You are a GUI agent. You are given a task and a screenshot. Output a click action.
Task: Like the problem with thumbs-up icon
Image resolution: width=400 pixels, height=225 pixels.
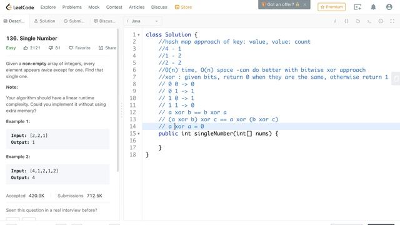26,47
